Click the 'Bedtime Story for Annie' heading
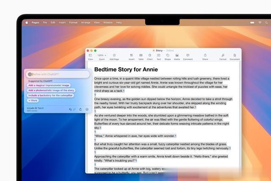271x181 pixels. [x=126, y=70]
